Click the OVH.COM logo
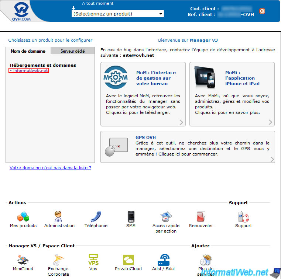The image size is (281, 279). [21, 11]
